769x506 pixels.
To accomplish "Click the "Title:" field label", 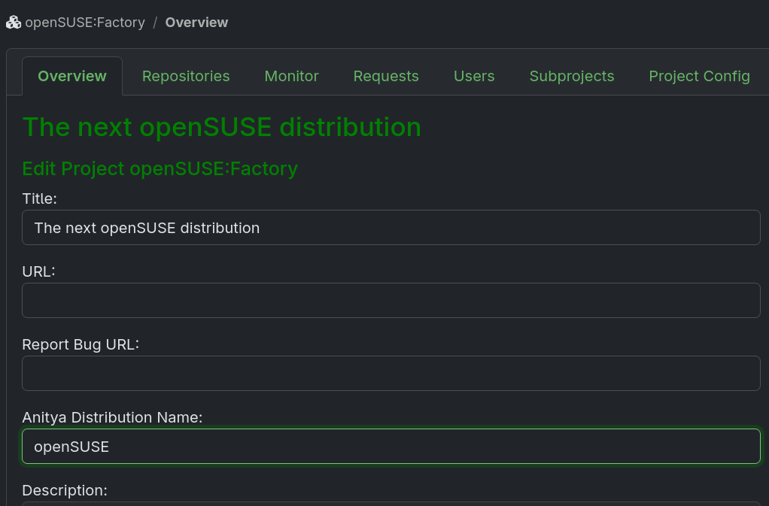I will (40, 198).
